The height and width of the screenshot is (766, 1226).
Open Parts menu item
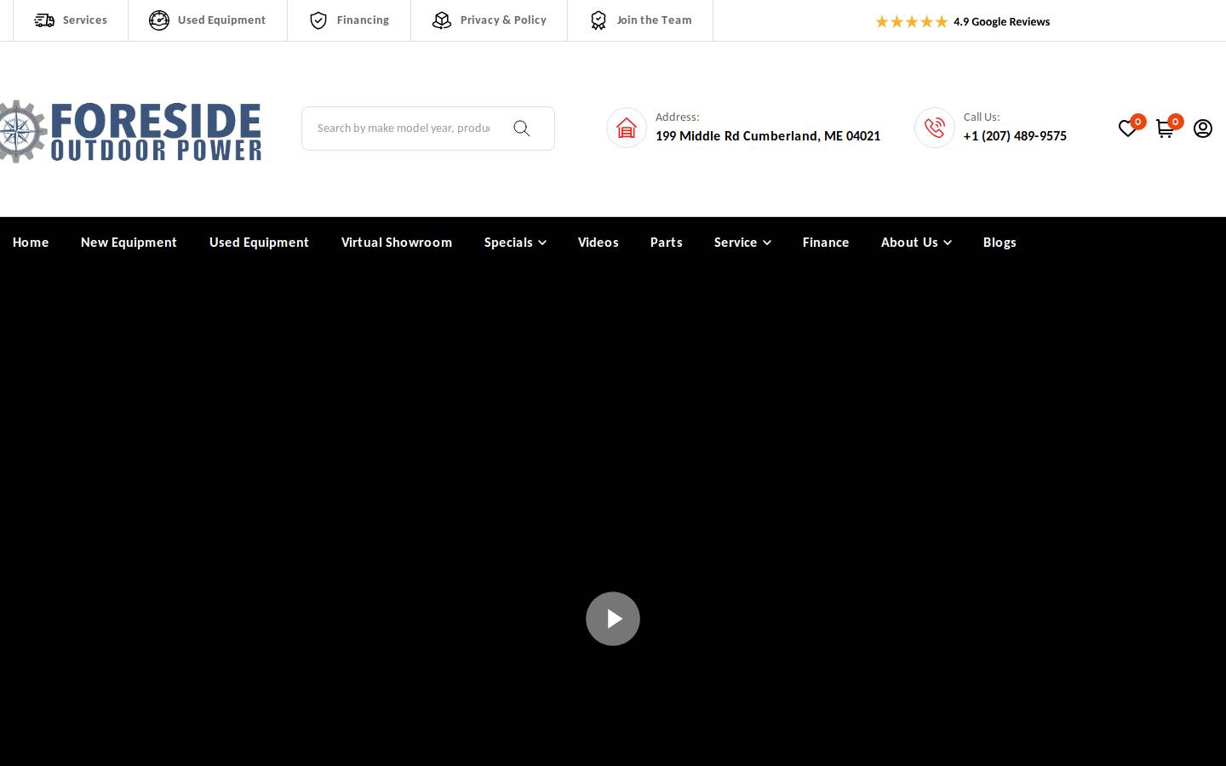click(x=667, y=243)
